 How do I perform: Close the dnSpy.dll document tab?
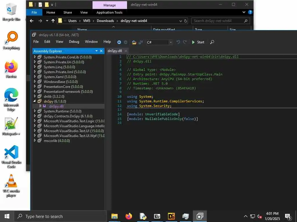click(126, 51)
